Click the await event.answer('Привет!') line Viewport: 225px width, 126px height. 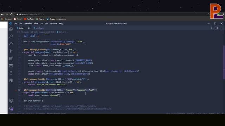(44, 95)
